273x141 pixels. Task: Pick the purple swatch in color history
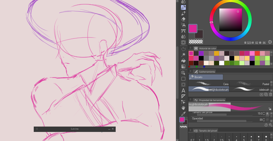201,53
